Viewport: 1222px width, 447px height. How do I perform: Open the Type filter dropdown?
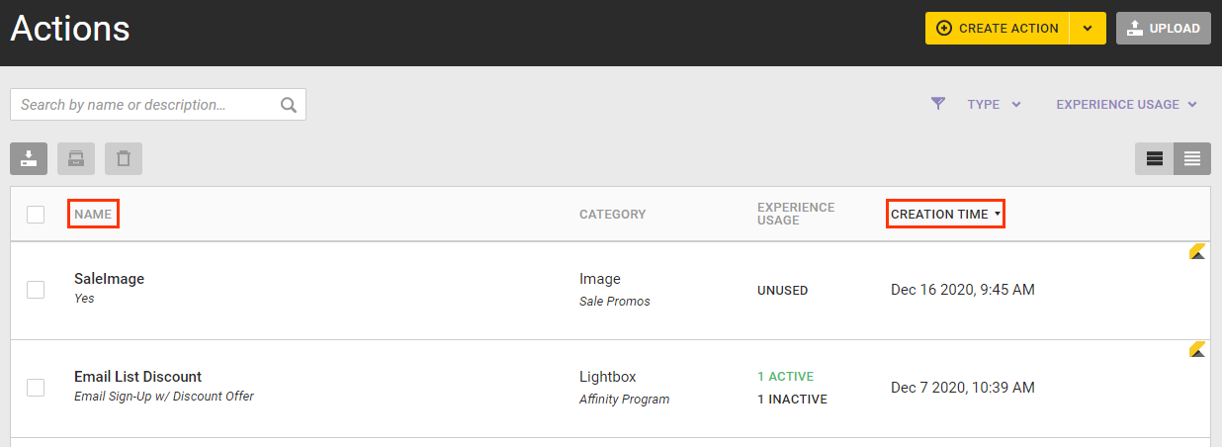pos(994,105)
